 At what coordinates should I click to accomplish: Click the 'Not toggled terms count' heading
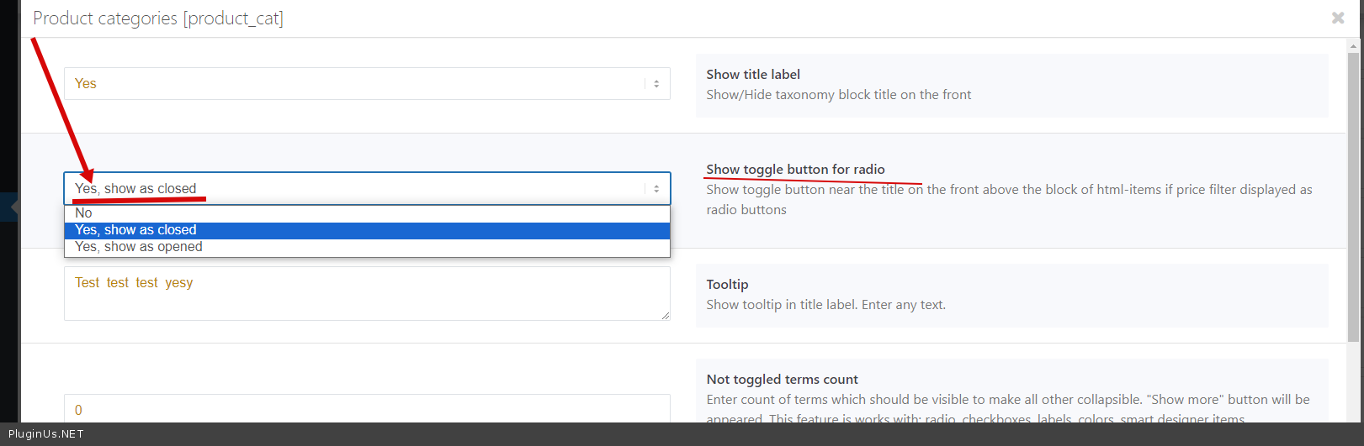click(782, 380)
